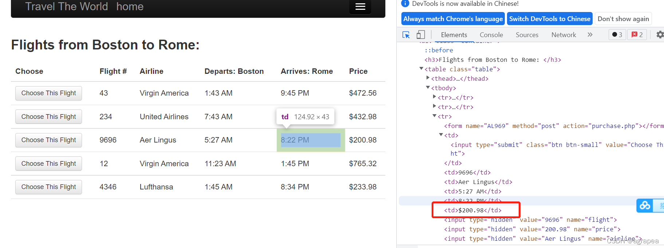This screenshot has height=248, width=664.
Task: Choose flight 4346 Lufthansa
Action: coord(48,187)
